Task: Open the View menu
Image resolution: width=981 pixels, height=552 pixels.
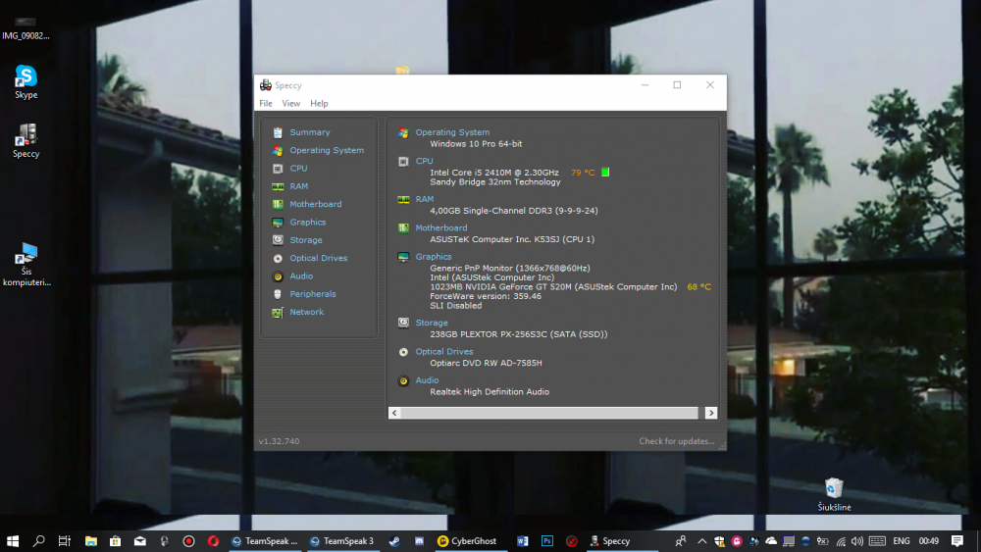Action: [x=291, y=104]
